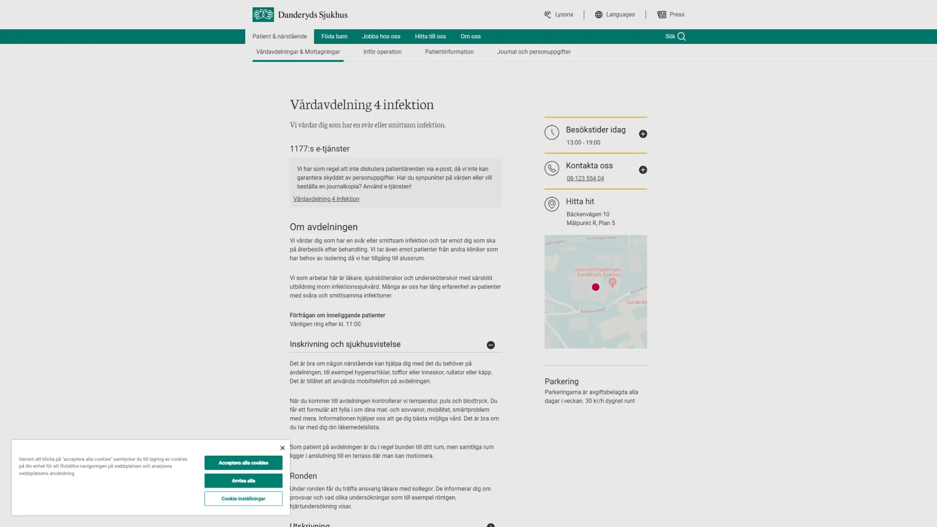Click the page title Vårdavdelning 4 infektion
Screen dimensions: 937x527
click(362, 105)
